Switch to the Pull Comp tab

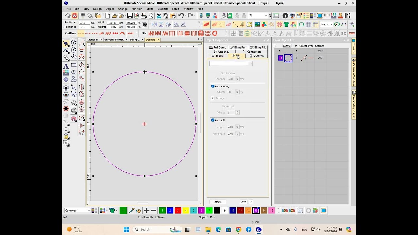click(217, 47)
